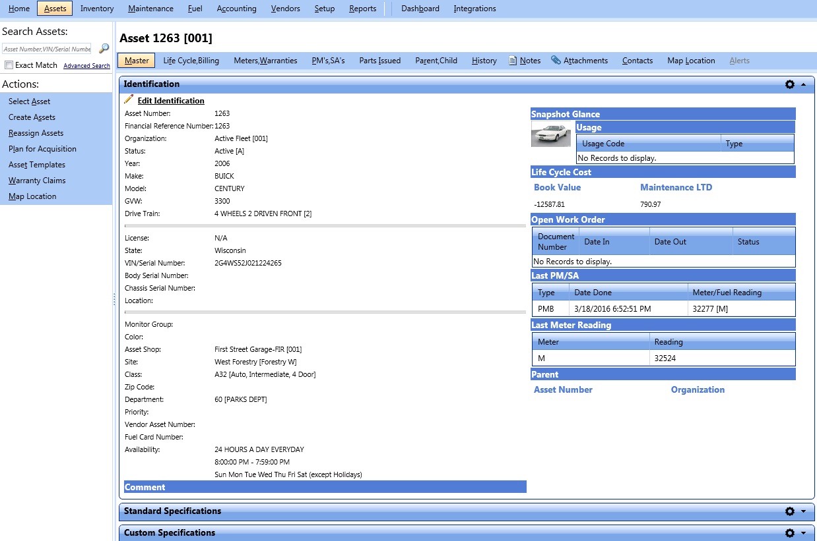Screen dimensions: 817x541
Task: Open the Buick asset thumbnail photo
Action: [x=551, y=134]
